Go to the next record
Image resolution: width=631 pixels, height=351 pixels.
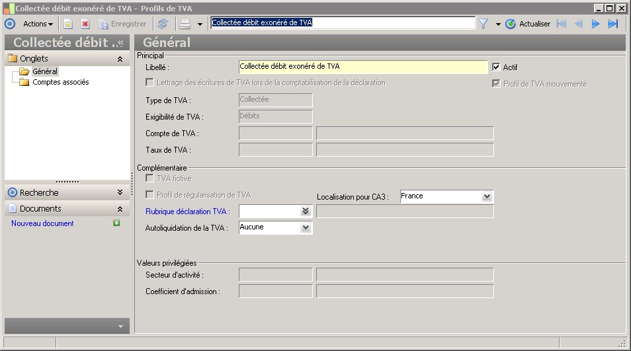point(595,24)
